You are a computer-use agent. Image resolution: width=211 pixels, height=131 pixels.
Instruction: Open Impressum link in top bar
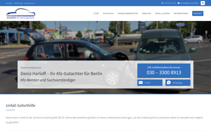(19, 3)
